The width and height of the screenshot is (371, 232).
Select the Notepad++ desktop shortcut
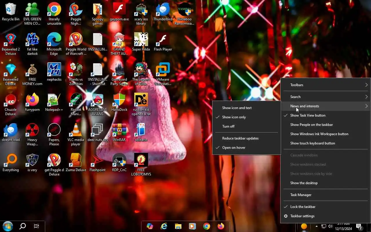coord(54,102)
